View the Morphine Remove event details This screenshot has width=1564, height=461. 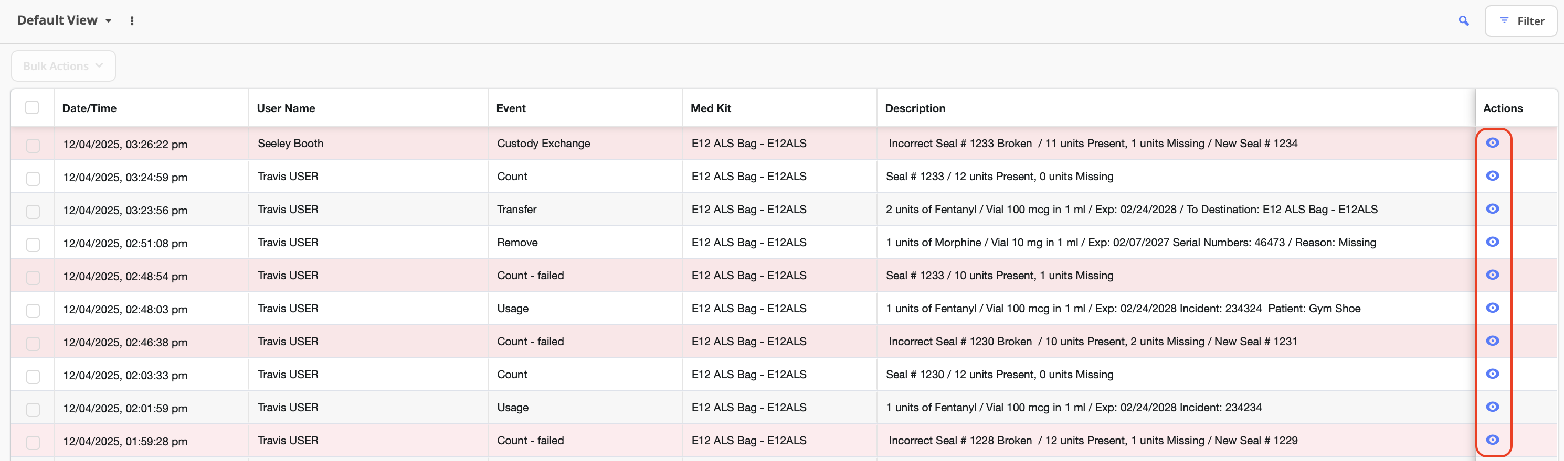pos(1492,243)
